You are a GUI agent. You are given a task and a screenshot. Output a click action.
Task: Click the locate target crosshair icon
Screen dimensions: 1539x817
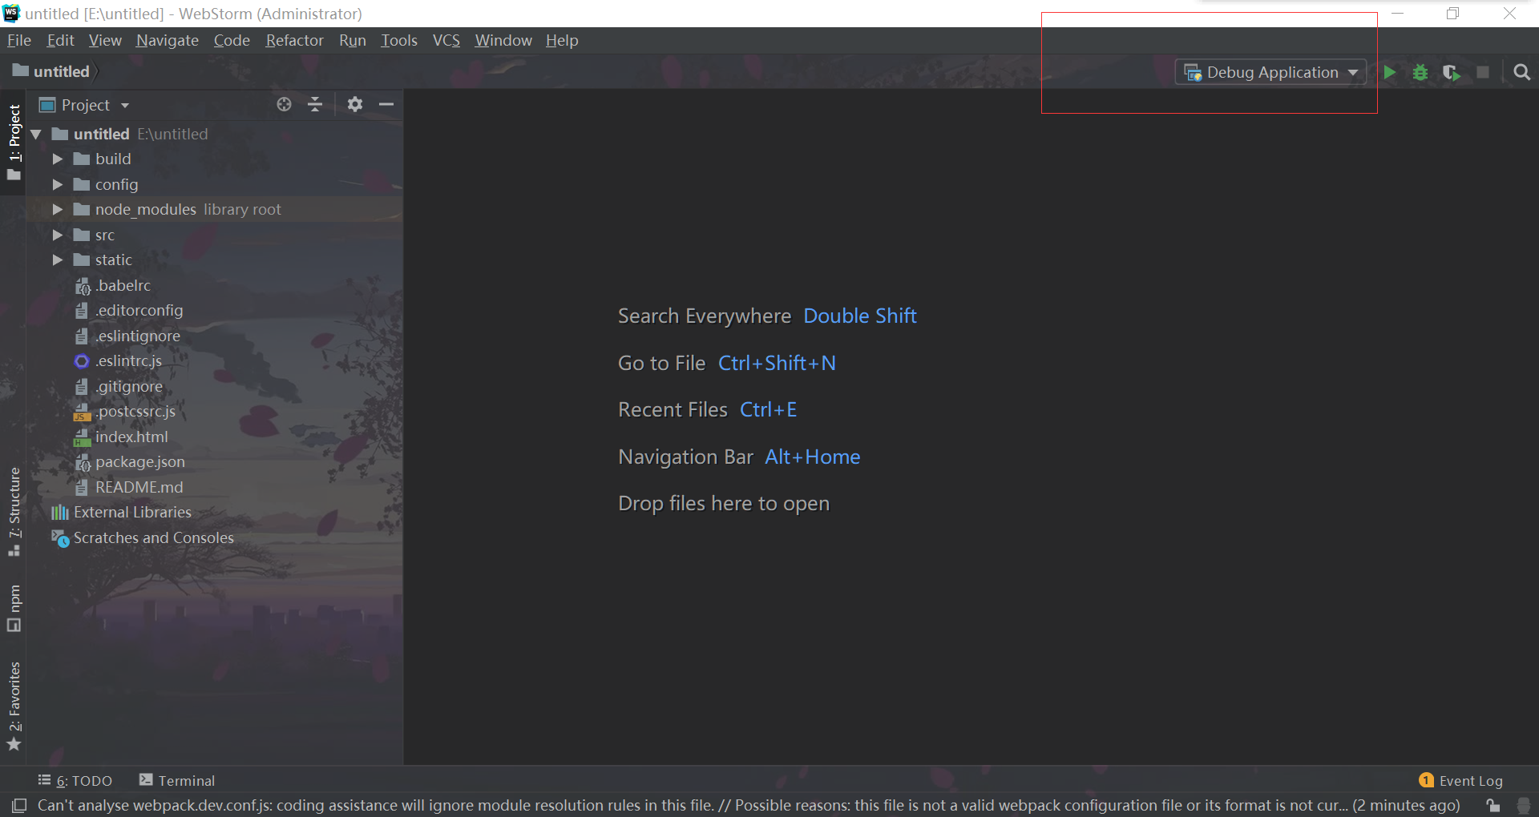click(x=284, y=104)
